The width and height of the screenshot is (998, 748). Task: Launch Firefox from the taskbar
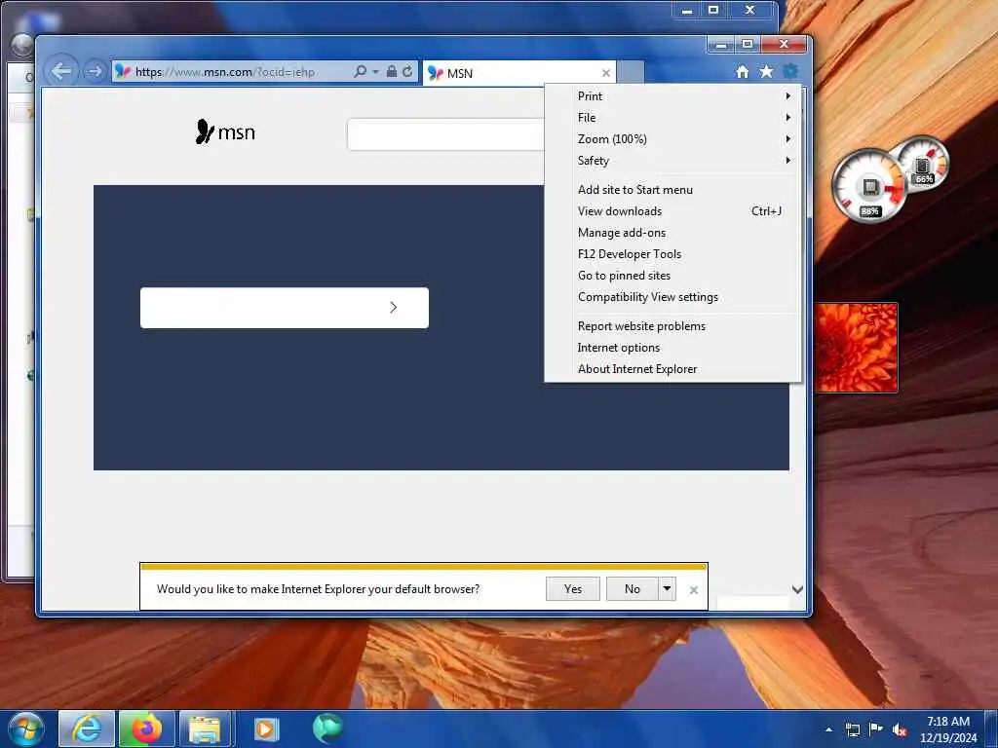click(x=147, y=729)
